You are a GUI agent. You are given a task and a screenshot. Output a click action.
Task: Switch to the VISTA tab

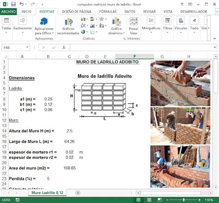[x=168, y=12]
